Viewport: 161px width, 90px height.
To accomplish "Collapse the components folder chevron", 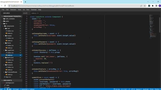I will coord(3,26).
